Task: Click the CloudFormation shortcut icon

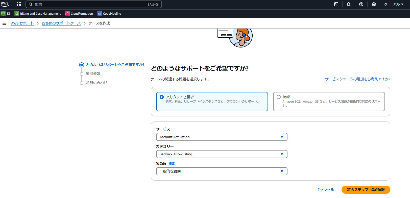Action: [67, 14]
